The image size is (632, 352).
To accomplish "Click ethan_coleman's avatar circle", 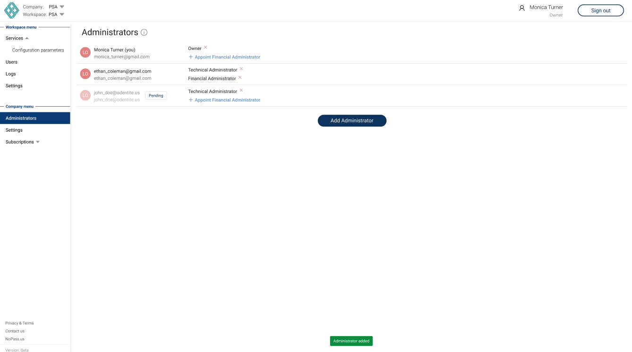I will click(85, 74).
